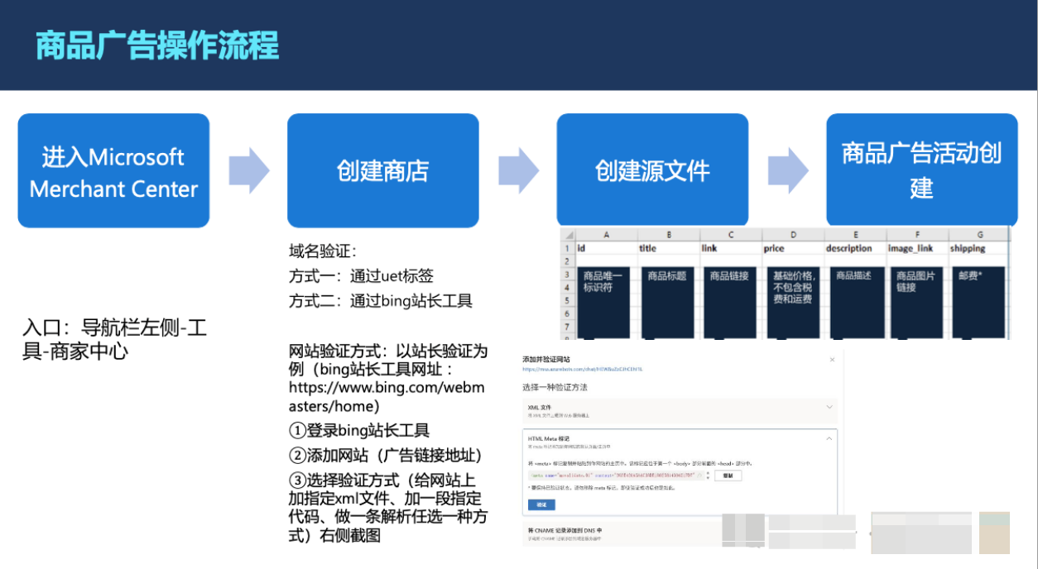Select the 创建源文件 step box
The height and width of the screenshot is (569, 1038).
coord(652,170)
